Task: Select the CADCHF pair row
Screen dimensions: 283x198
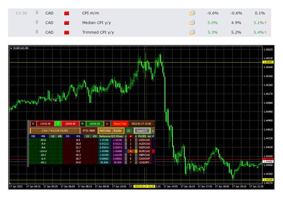Action: click(x=144, y=159)
